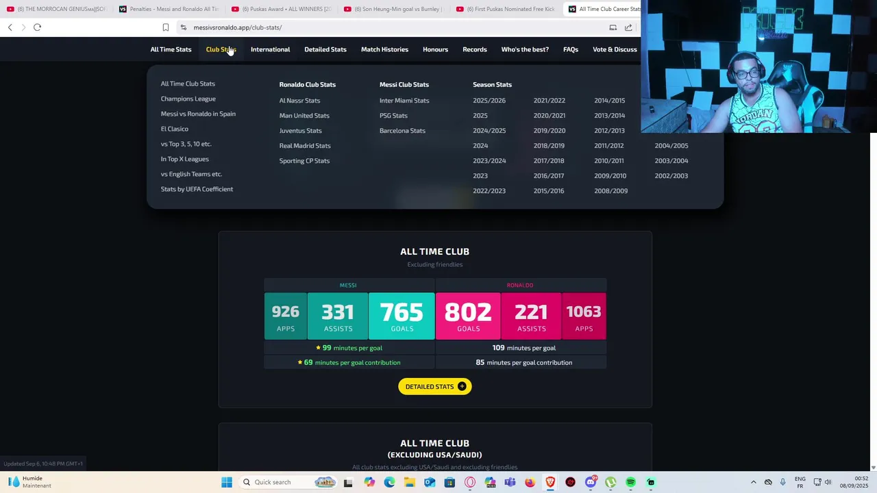The image size is (877, 493).
Task: Open the Records nav menu
Action: tap(475, 49)
